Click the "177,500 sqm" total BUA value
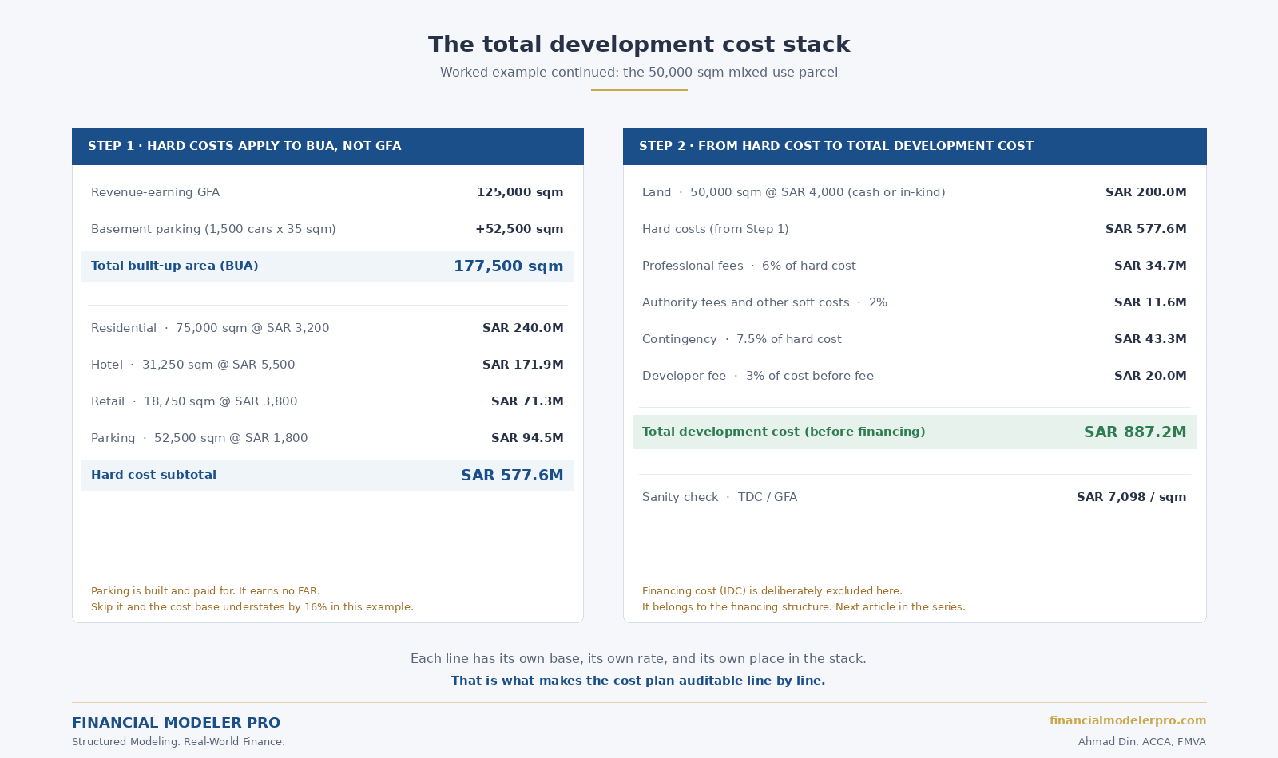1278x758 pixels. pos(508,266)
